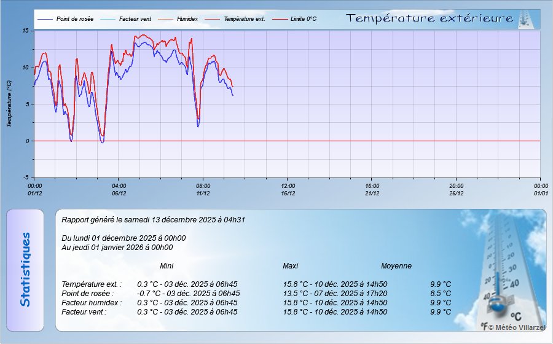Click the Point de rosée legend line
Viewport: 553px width, 344px height.
45,19
